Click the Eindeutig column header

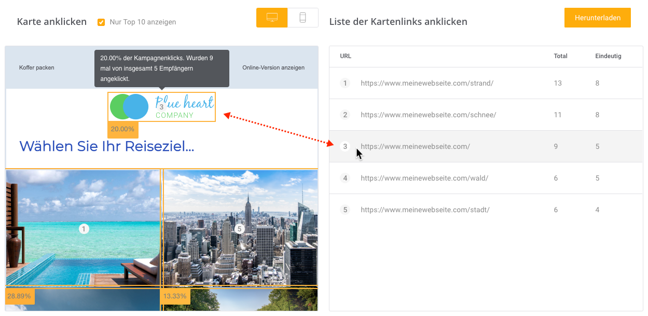click(608, 56)
